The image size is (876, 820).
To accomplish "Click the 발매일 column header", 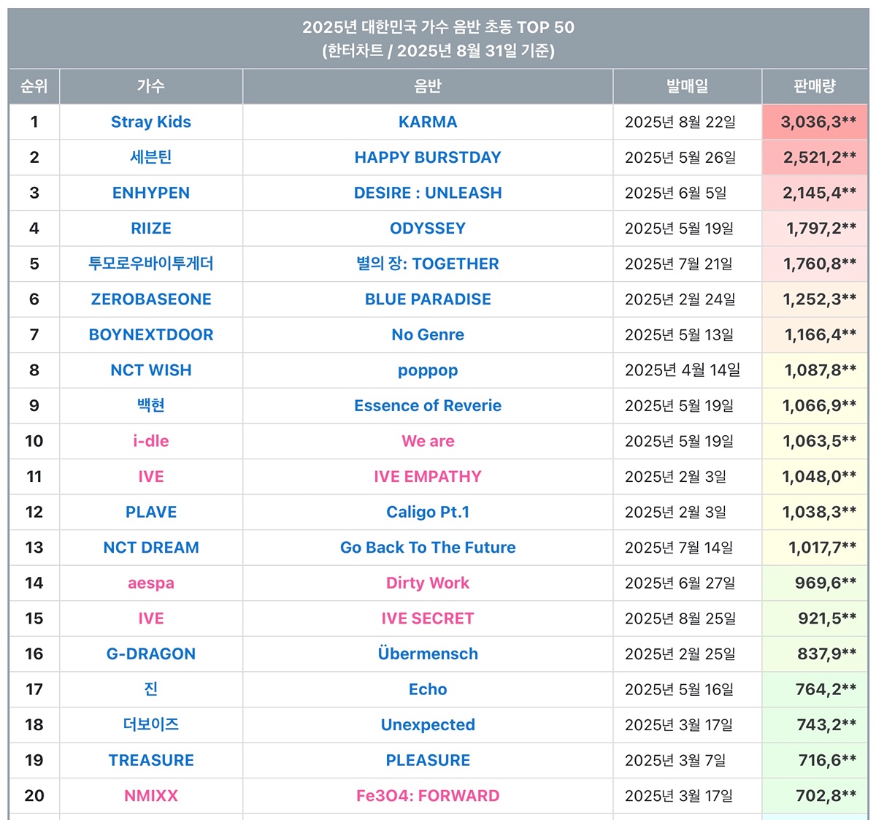I will point(687,86).
